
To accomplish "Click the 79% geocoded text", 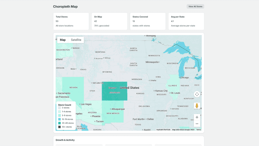I will pos(102,26).
